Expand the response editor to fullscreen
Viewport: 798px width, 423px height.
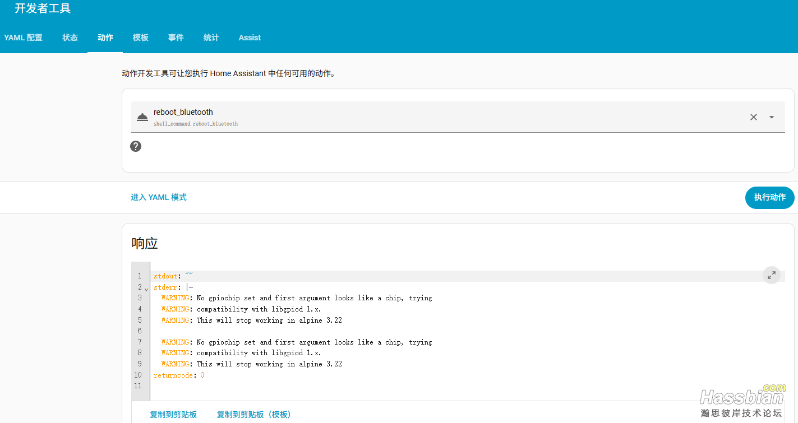point(772,275)
